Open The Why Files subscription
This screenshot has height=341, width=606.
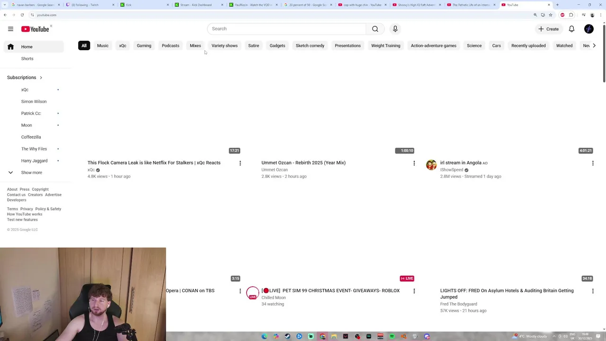33,149
